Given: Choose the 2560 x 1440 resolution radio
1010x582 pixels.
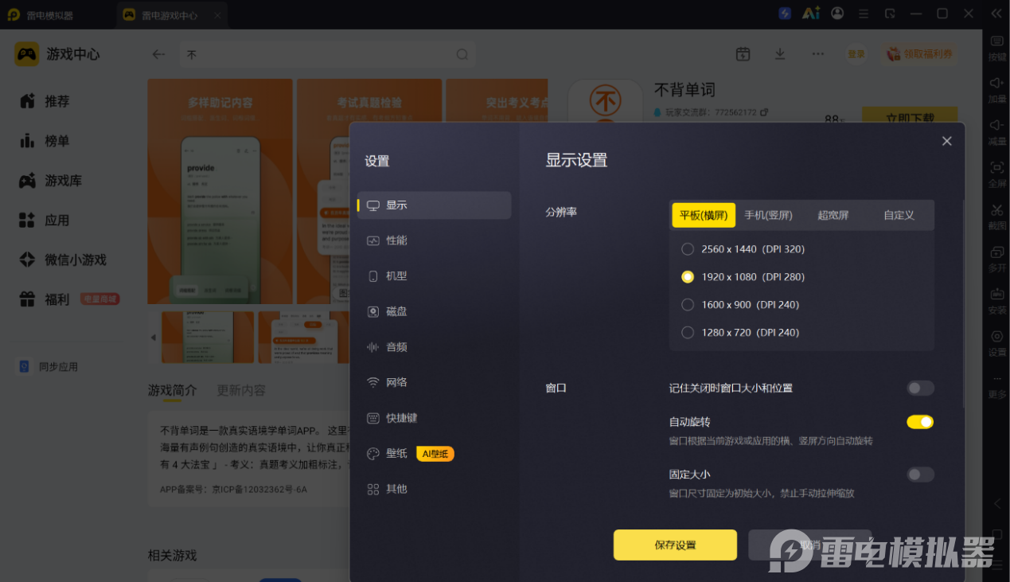Looking at the screenshot, I should [688, 249].
